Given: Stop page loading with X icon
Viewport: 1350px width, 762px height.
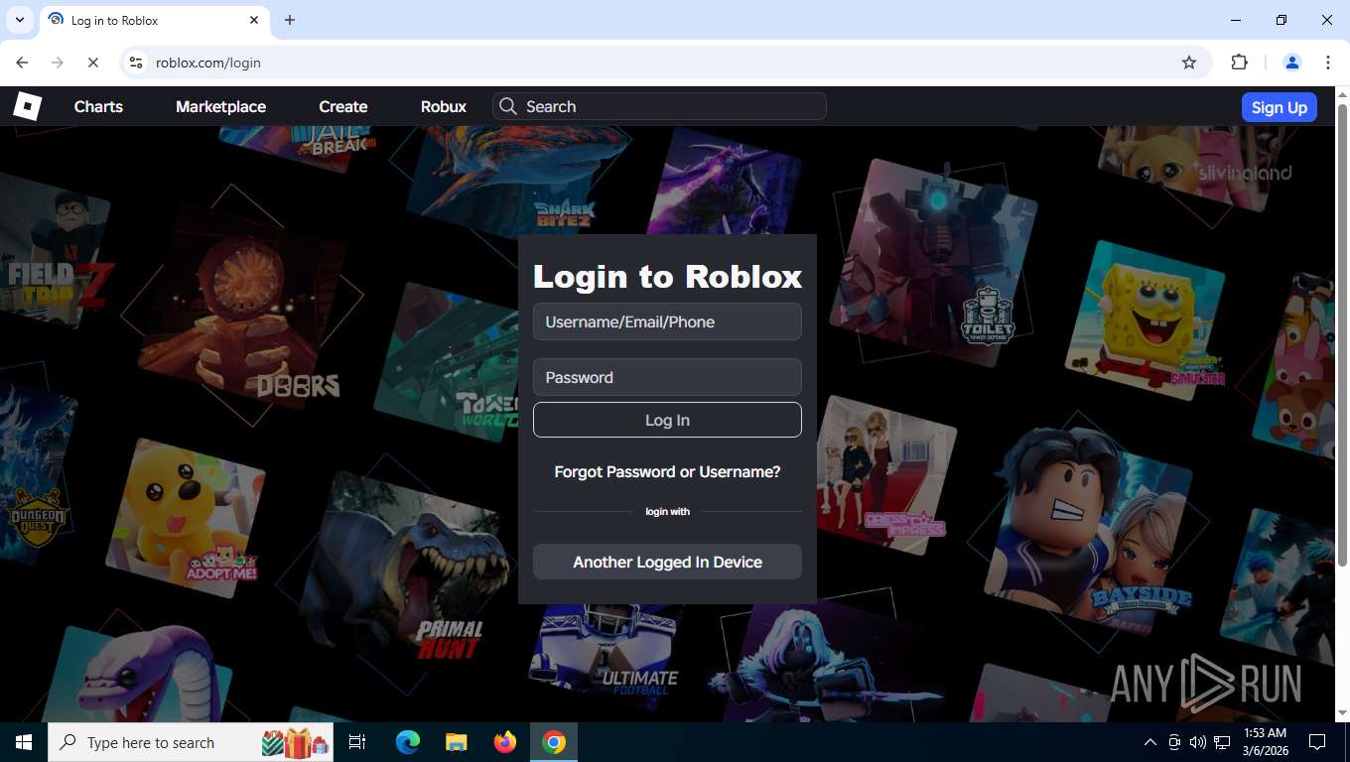Looking at the screenshot, I should click(92, 63).
